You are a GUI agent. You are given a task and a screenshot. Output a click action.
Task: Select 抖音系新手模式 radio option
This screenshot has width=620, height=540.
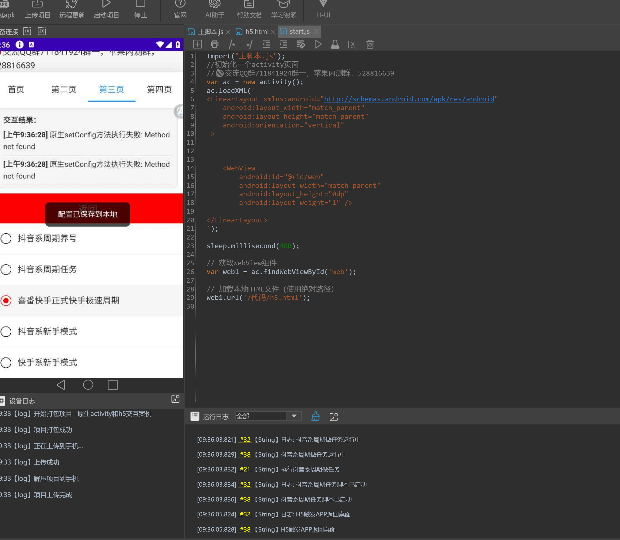(6, 331)
